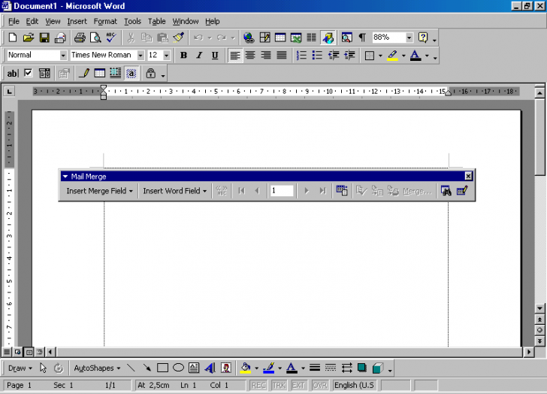Toggle Form Field Shading
Image resolution: width=547 pixels, height=394 pixels.
[x=131, y=73]
